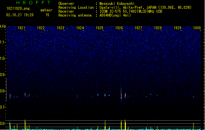The height and width of the screenshot is (130, 205).
Task: Click the 1924 time marker
Action: pyautogui.click(x=80, y=28)
